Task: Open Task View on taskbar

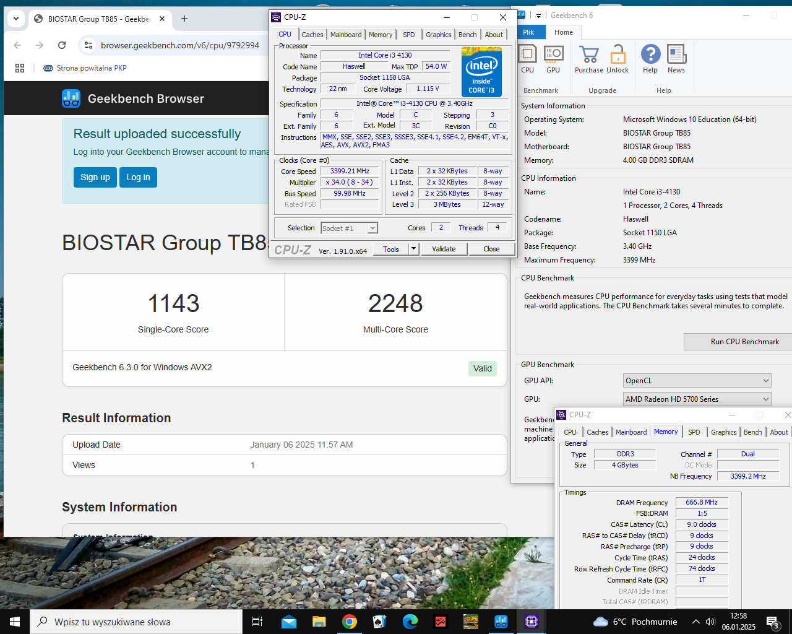Action: click(x=257, y=622)
